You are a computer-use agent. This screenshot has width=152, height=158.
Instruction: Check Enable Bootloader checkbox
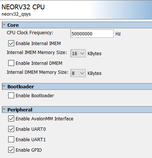coord(11,95)
